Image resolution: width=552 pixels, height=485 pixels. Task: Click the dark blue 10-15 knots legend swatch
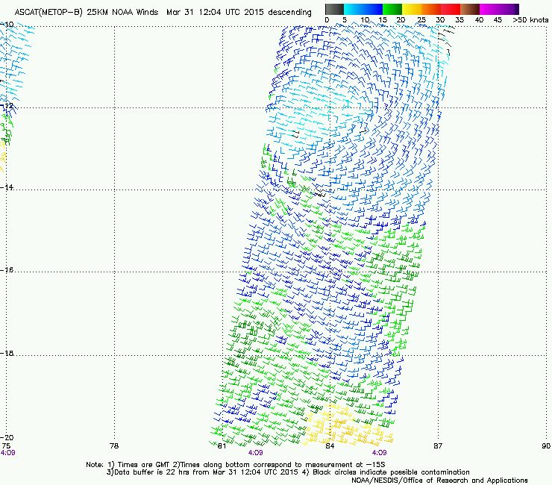tap(372, 9)
